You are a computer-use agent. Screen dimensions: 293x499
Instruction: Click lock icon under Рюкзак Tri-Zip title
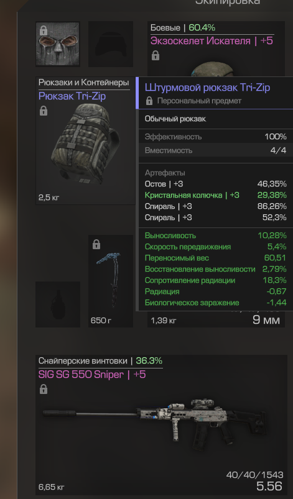click(x=44, y=111)
